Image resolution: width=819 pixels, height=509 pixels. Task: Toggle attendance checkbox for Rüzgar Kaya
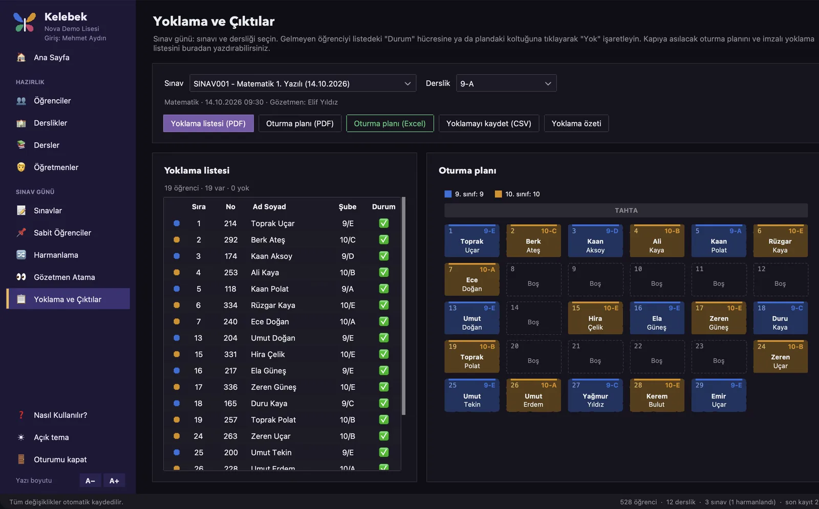click(x=383, y=305)
